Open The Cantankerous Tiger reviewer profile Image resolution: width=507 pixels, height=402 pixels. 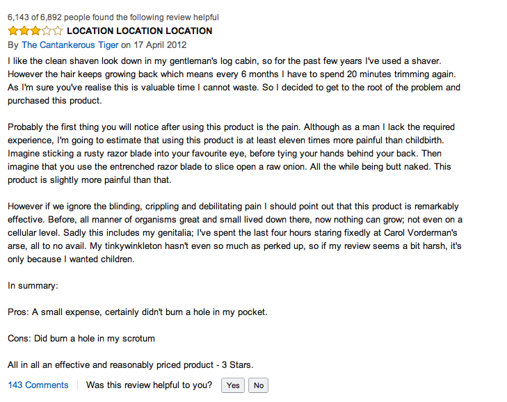[x=70, y=45]
